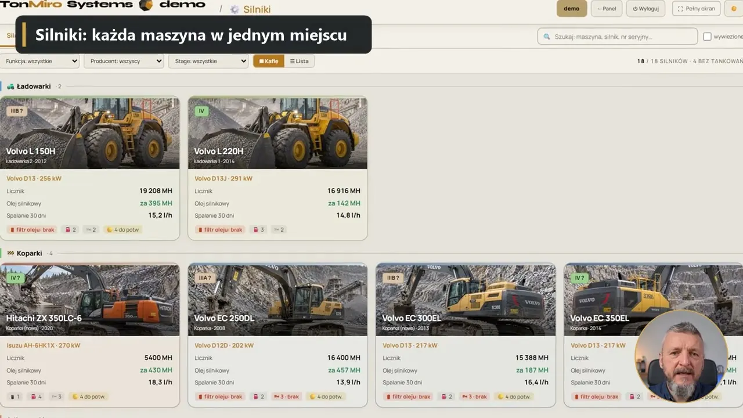Click the demo account button

(x=571, y=9)
